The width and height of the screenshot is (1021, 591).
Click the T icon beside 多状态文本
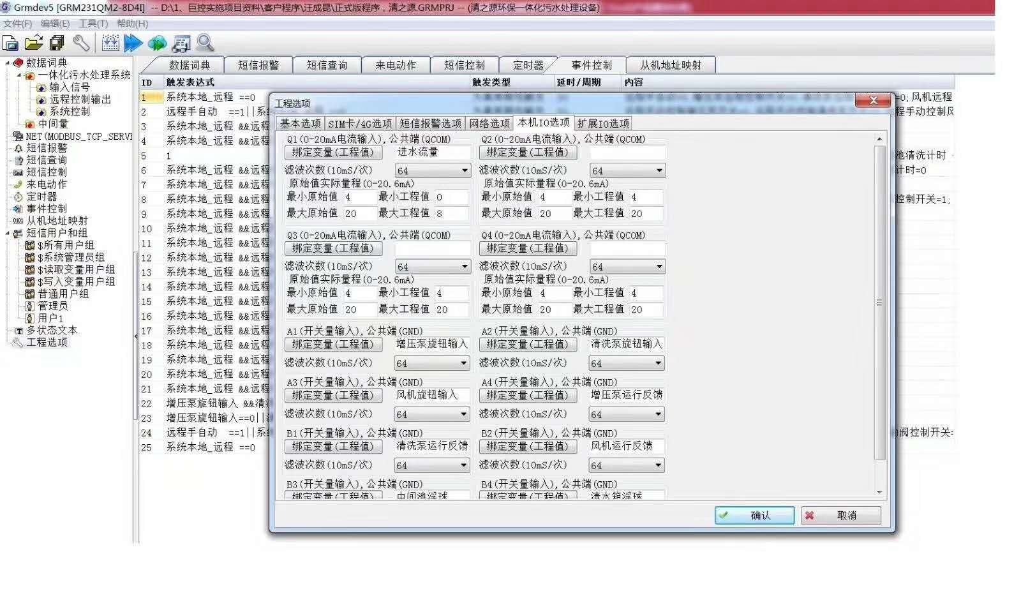pyautogui.click(x=19, y=331)
